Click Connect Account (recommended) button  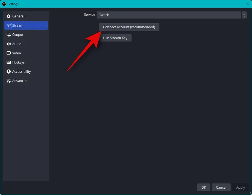[x=129, y=27]
